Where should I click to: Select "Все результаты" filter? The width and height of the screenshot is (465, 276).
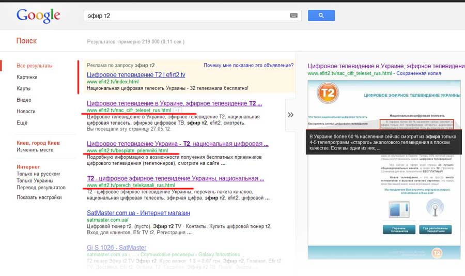click(x=35, y=66)
